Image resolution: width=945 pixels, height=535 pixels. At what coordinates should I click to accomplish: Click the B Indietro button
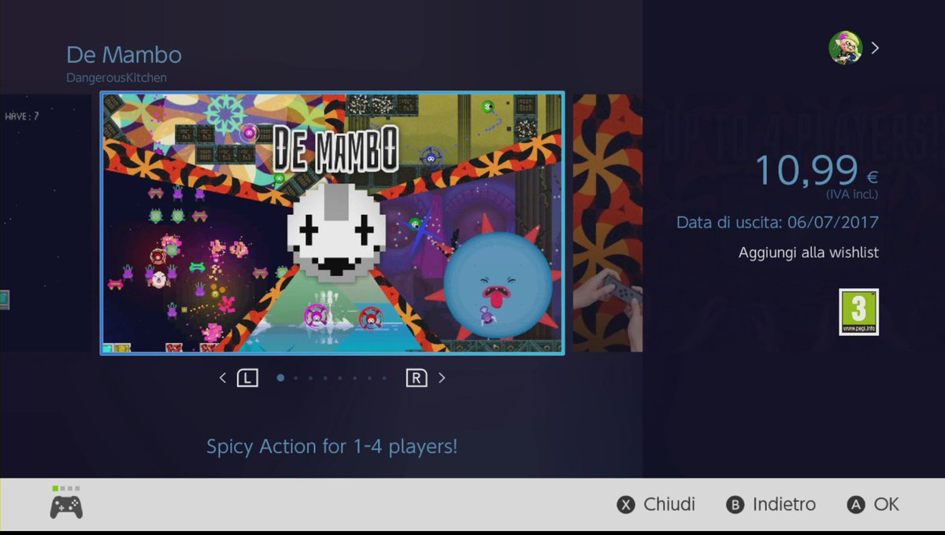point(771,505)
